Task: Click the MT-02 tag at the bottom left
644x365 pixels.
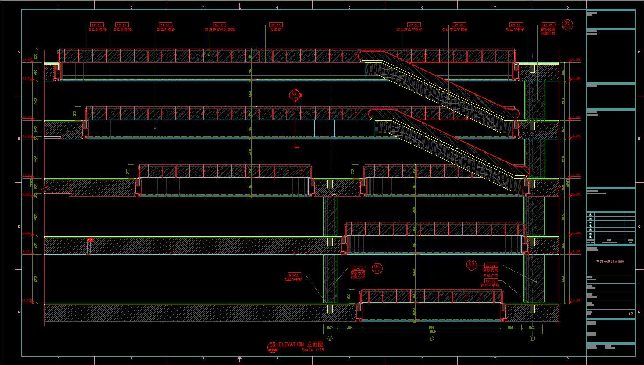Action: pyautogui.click(x=294, y=276)
